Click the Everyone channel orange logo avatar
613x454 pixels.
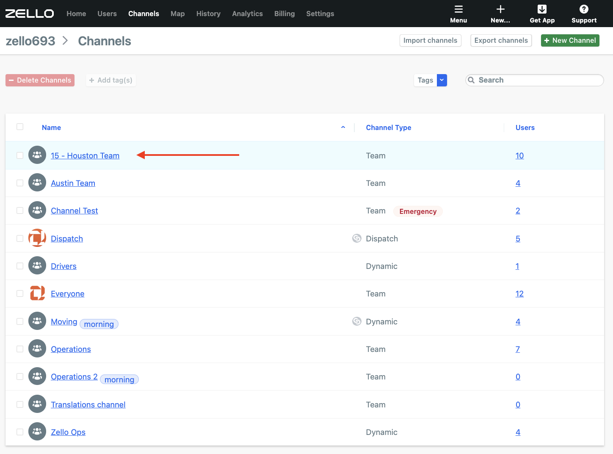tap(37, 293)
